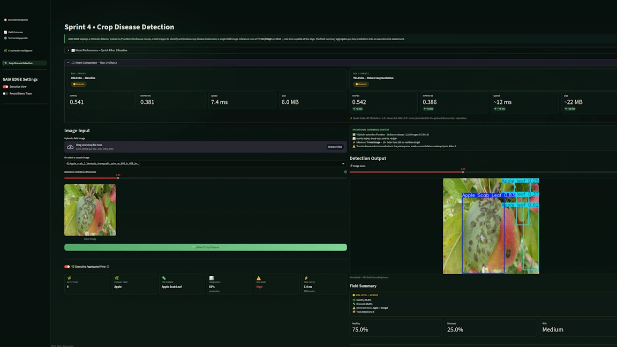The width and height of the screenshot is (617, 347).
Task: Click the detection confidence threshold slider handle
Action: tap(118, 178)
